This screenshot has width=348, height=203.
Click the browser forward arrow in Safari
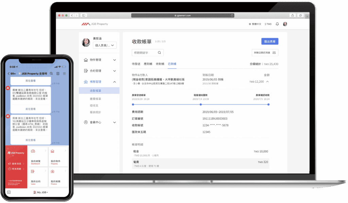(x=76, y=15)
